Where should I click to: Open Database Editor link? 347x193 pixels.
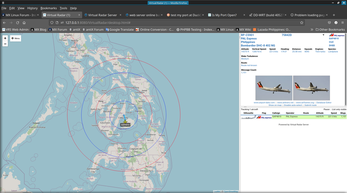click(324, 103)
